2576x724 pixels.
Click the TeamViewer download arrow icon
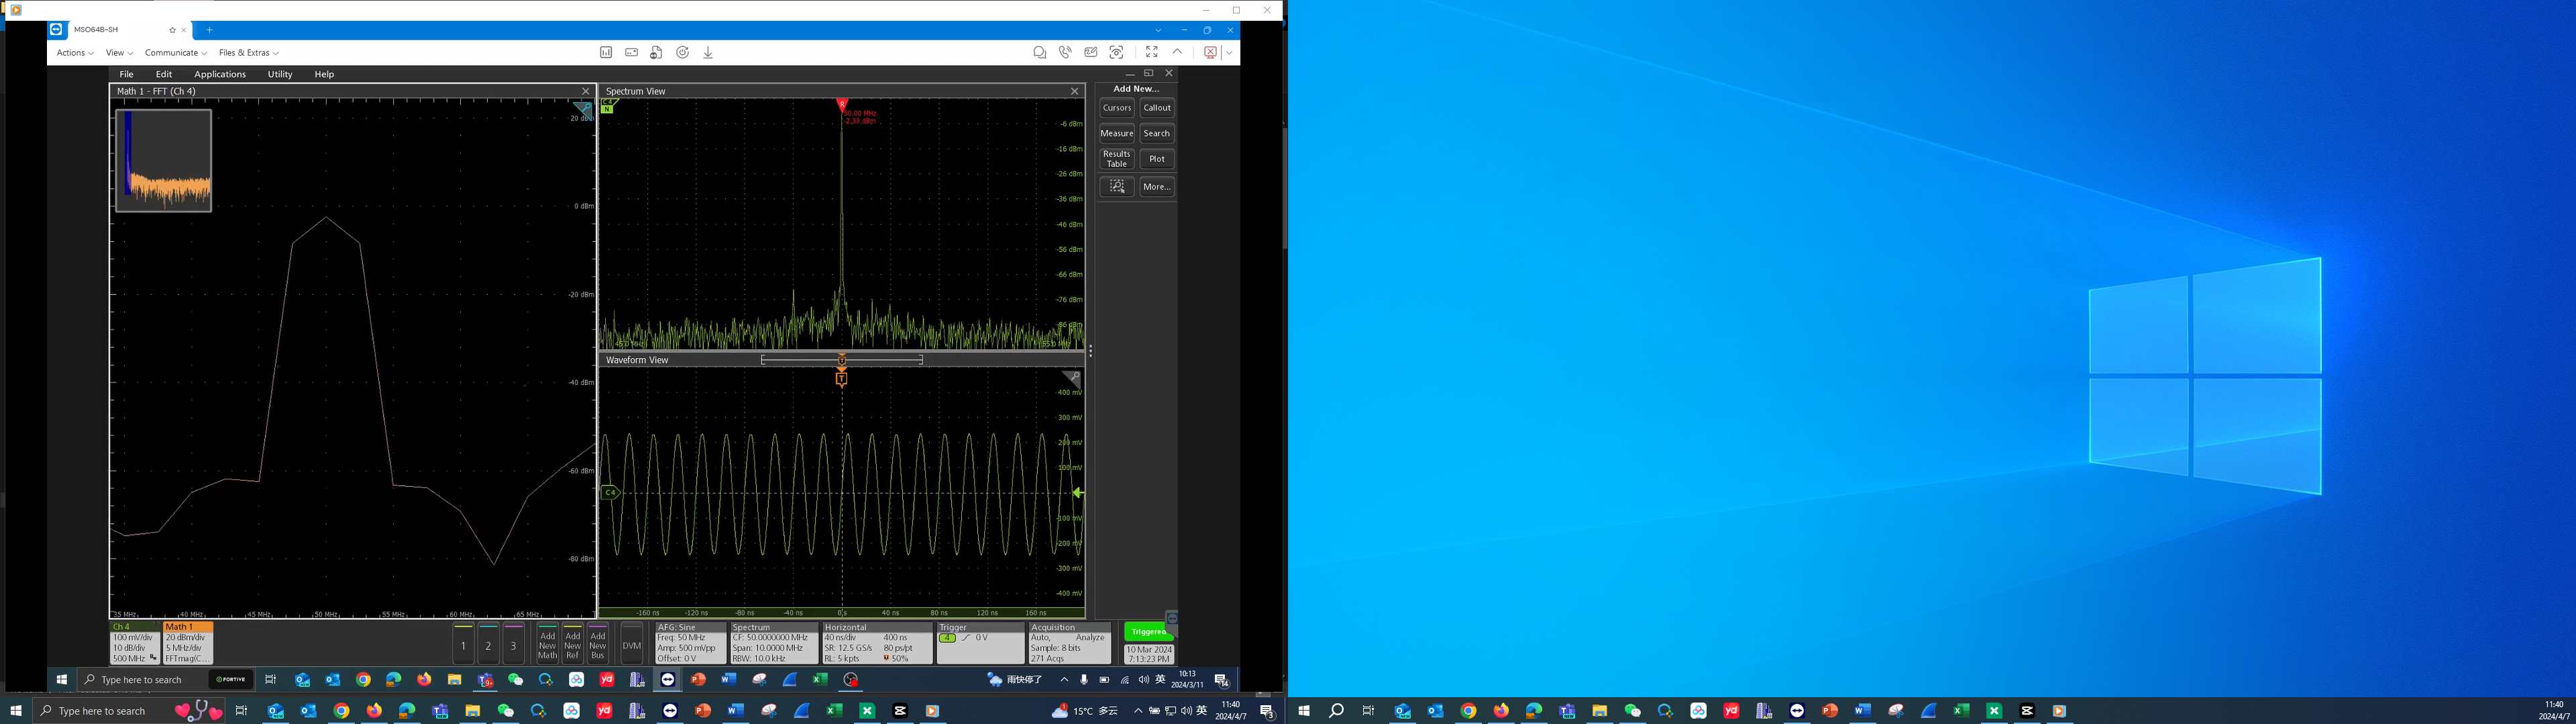(708, 52)
